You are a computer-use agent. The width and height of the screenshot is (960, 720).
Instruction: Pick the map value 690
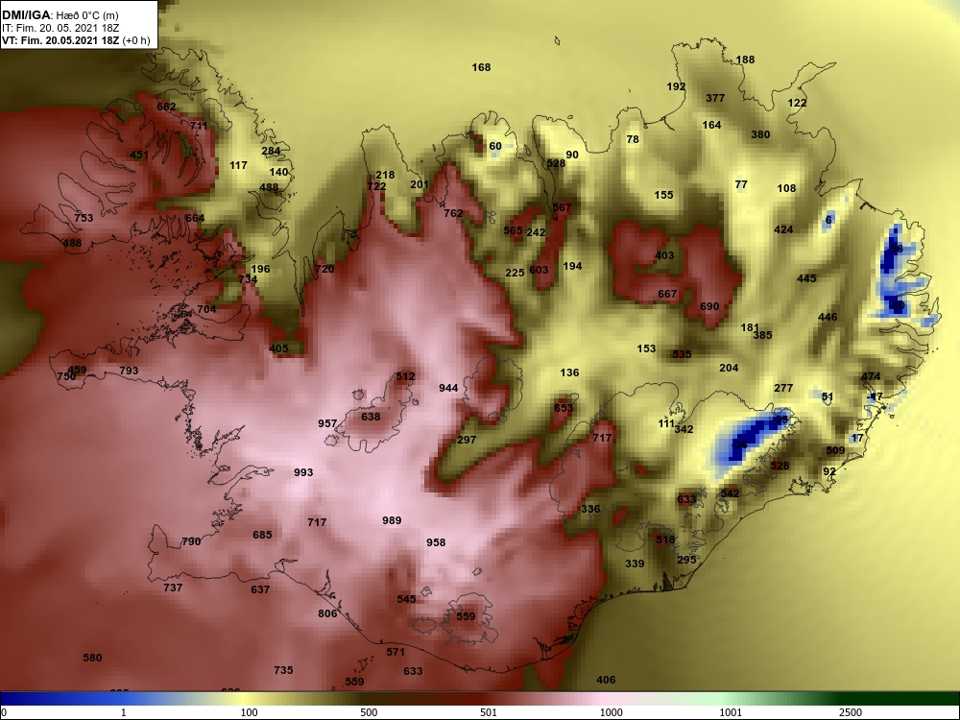(709, 307)
